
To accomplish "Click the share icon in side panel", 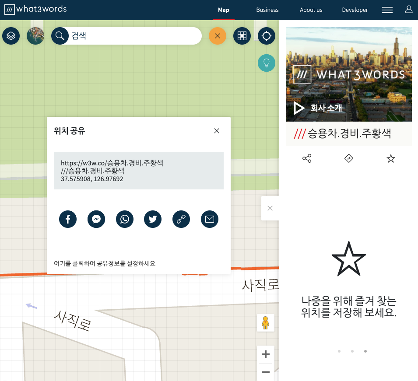I will pos(307,158).
